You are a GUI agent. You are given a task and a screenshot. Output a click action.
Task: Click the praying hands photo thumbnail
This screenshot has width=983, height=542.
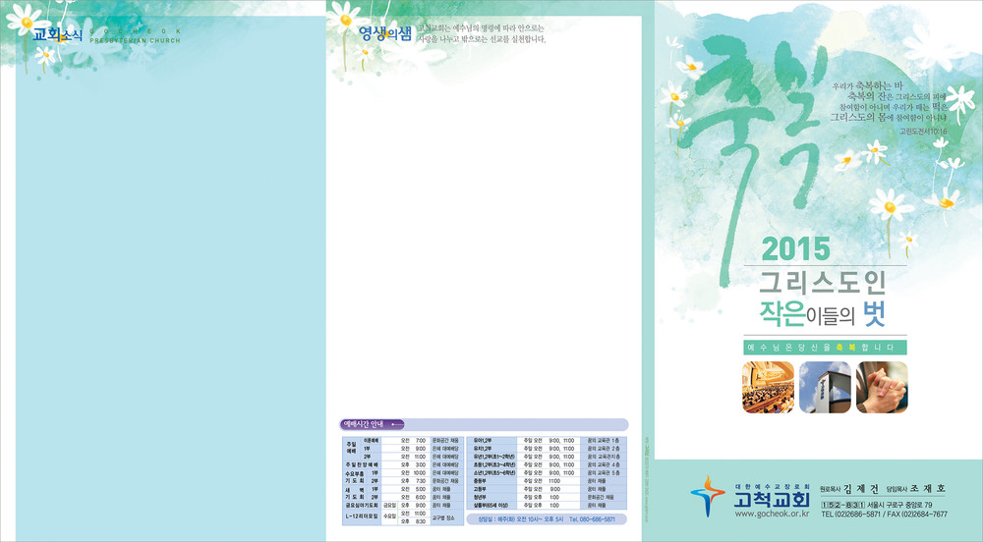881,388
